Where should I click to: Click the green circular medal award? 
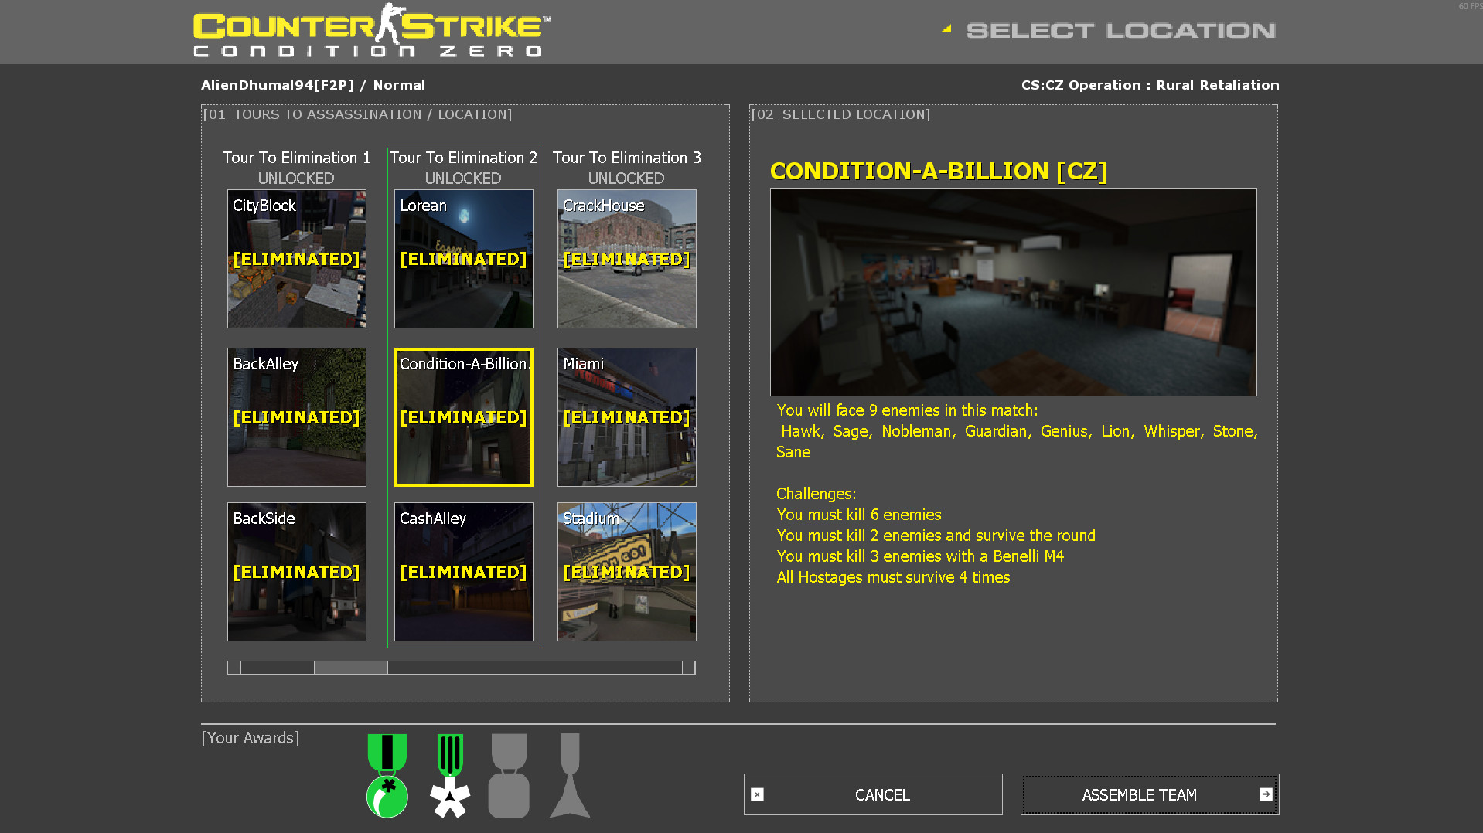click(387, 776)
